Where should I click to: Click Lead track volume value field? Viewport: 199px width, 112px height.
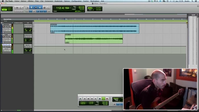pos(28,39)
